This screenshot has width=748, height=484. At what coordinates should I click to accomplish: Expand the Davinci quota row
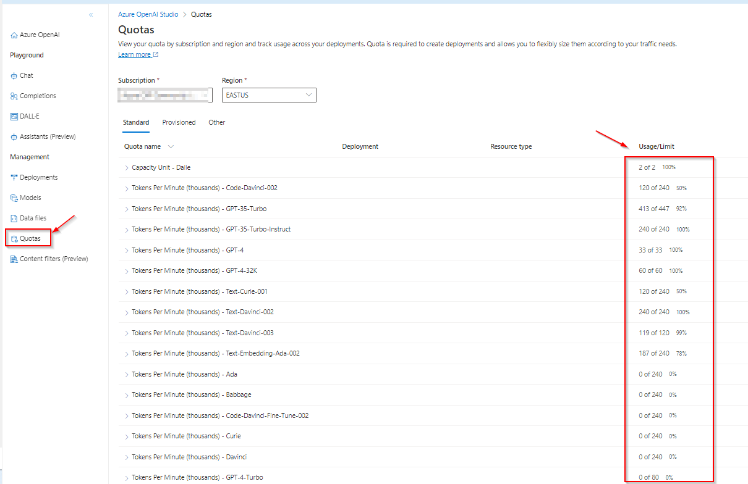pos(127,457)
